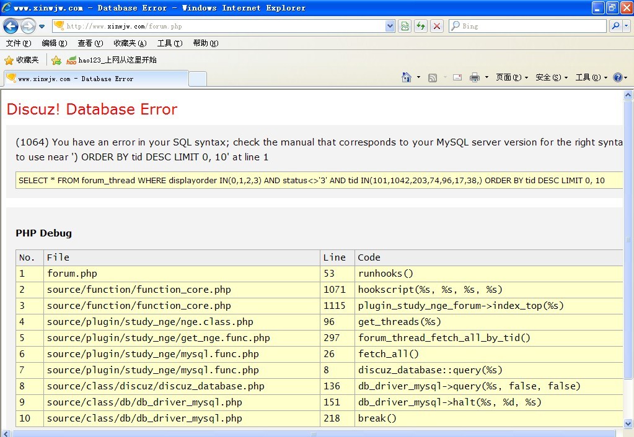Click the runhooks() code cell
The image size is (634, 437).
coord(488,274)
